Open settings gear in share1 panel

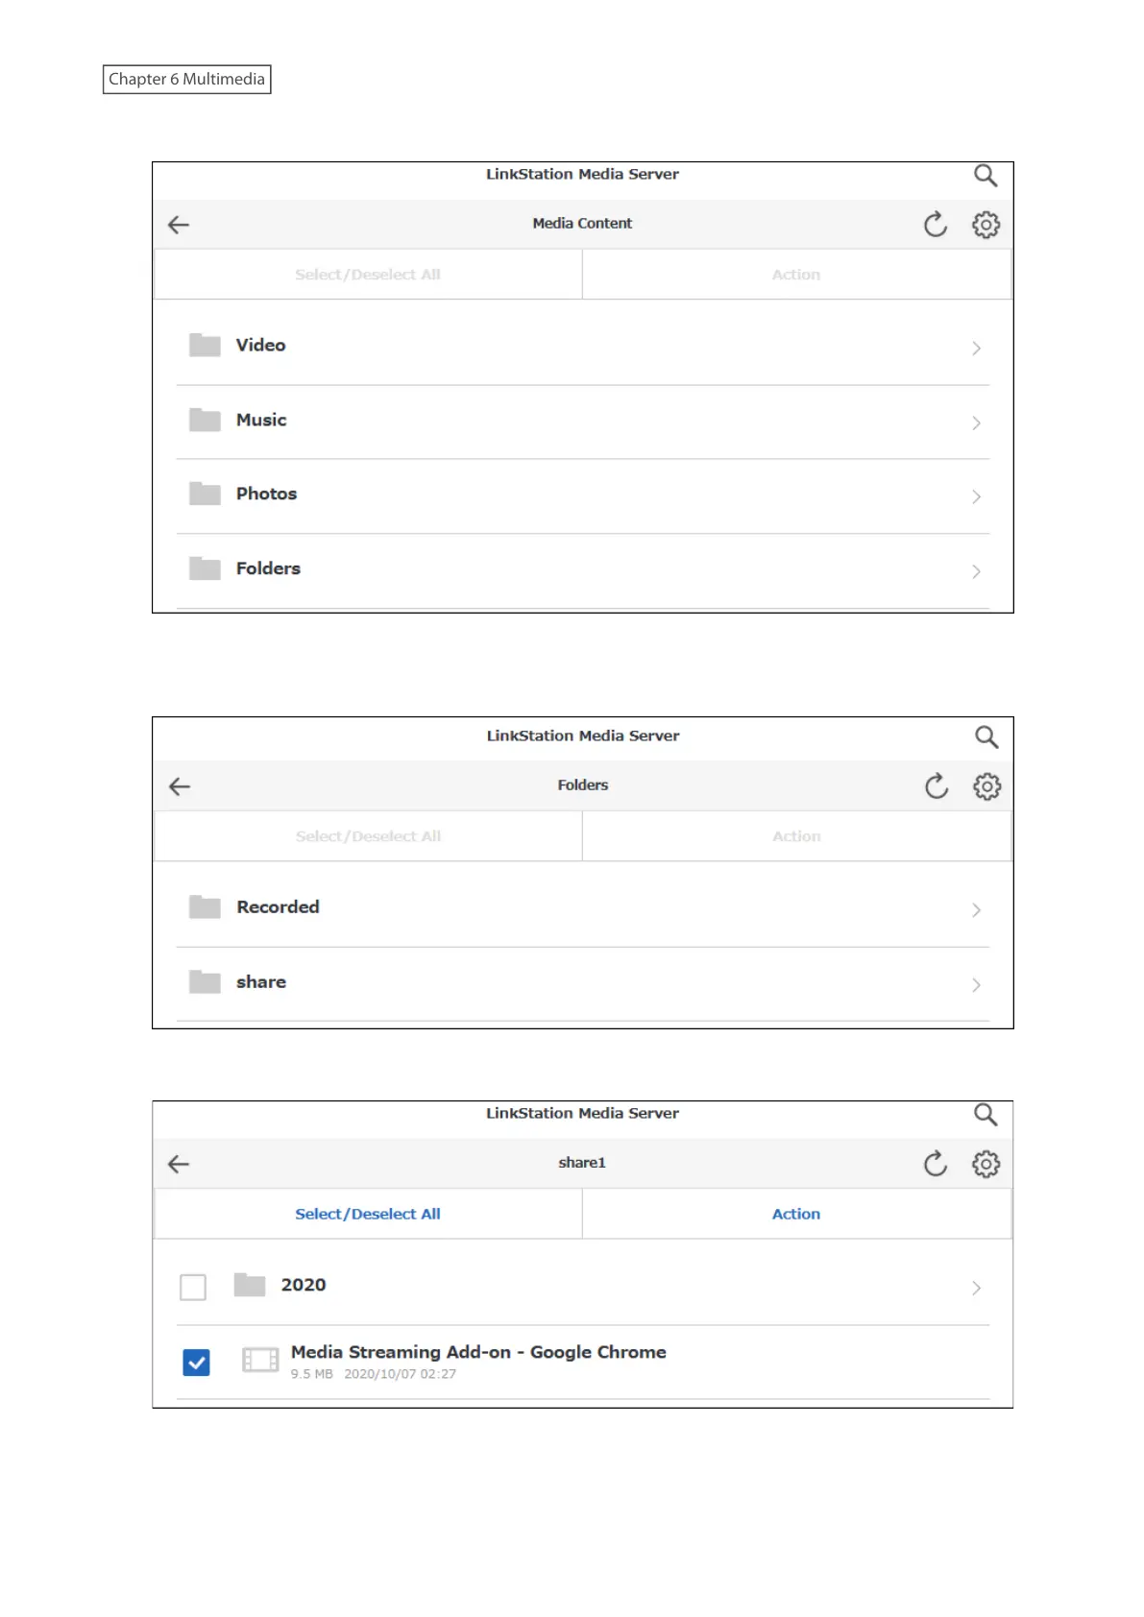pyautogui.click(x=986, y=1164)
